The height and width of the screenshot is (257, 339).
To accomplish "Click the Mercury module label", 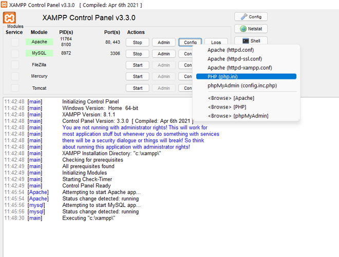I will click(x=39, y=76).
